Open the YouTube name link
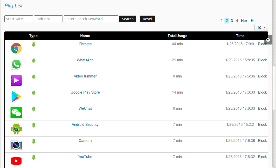The height and width of the screenshot is (168, 276). point(85,157)
